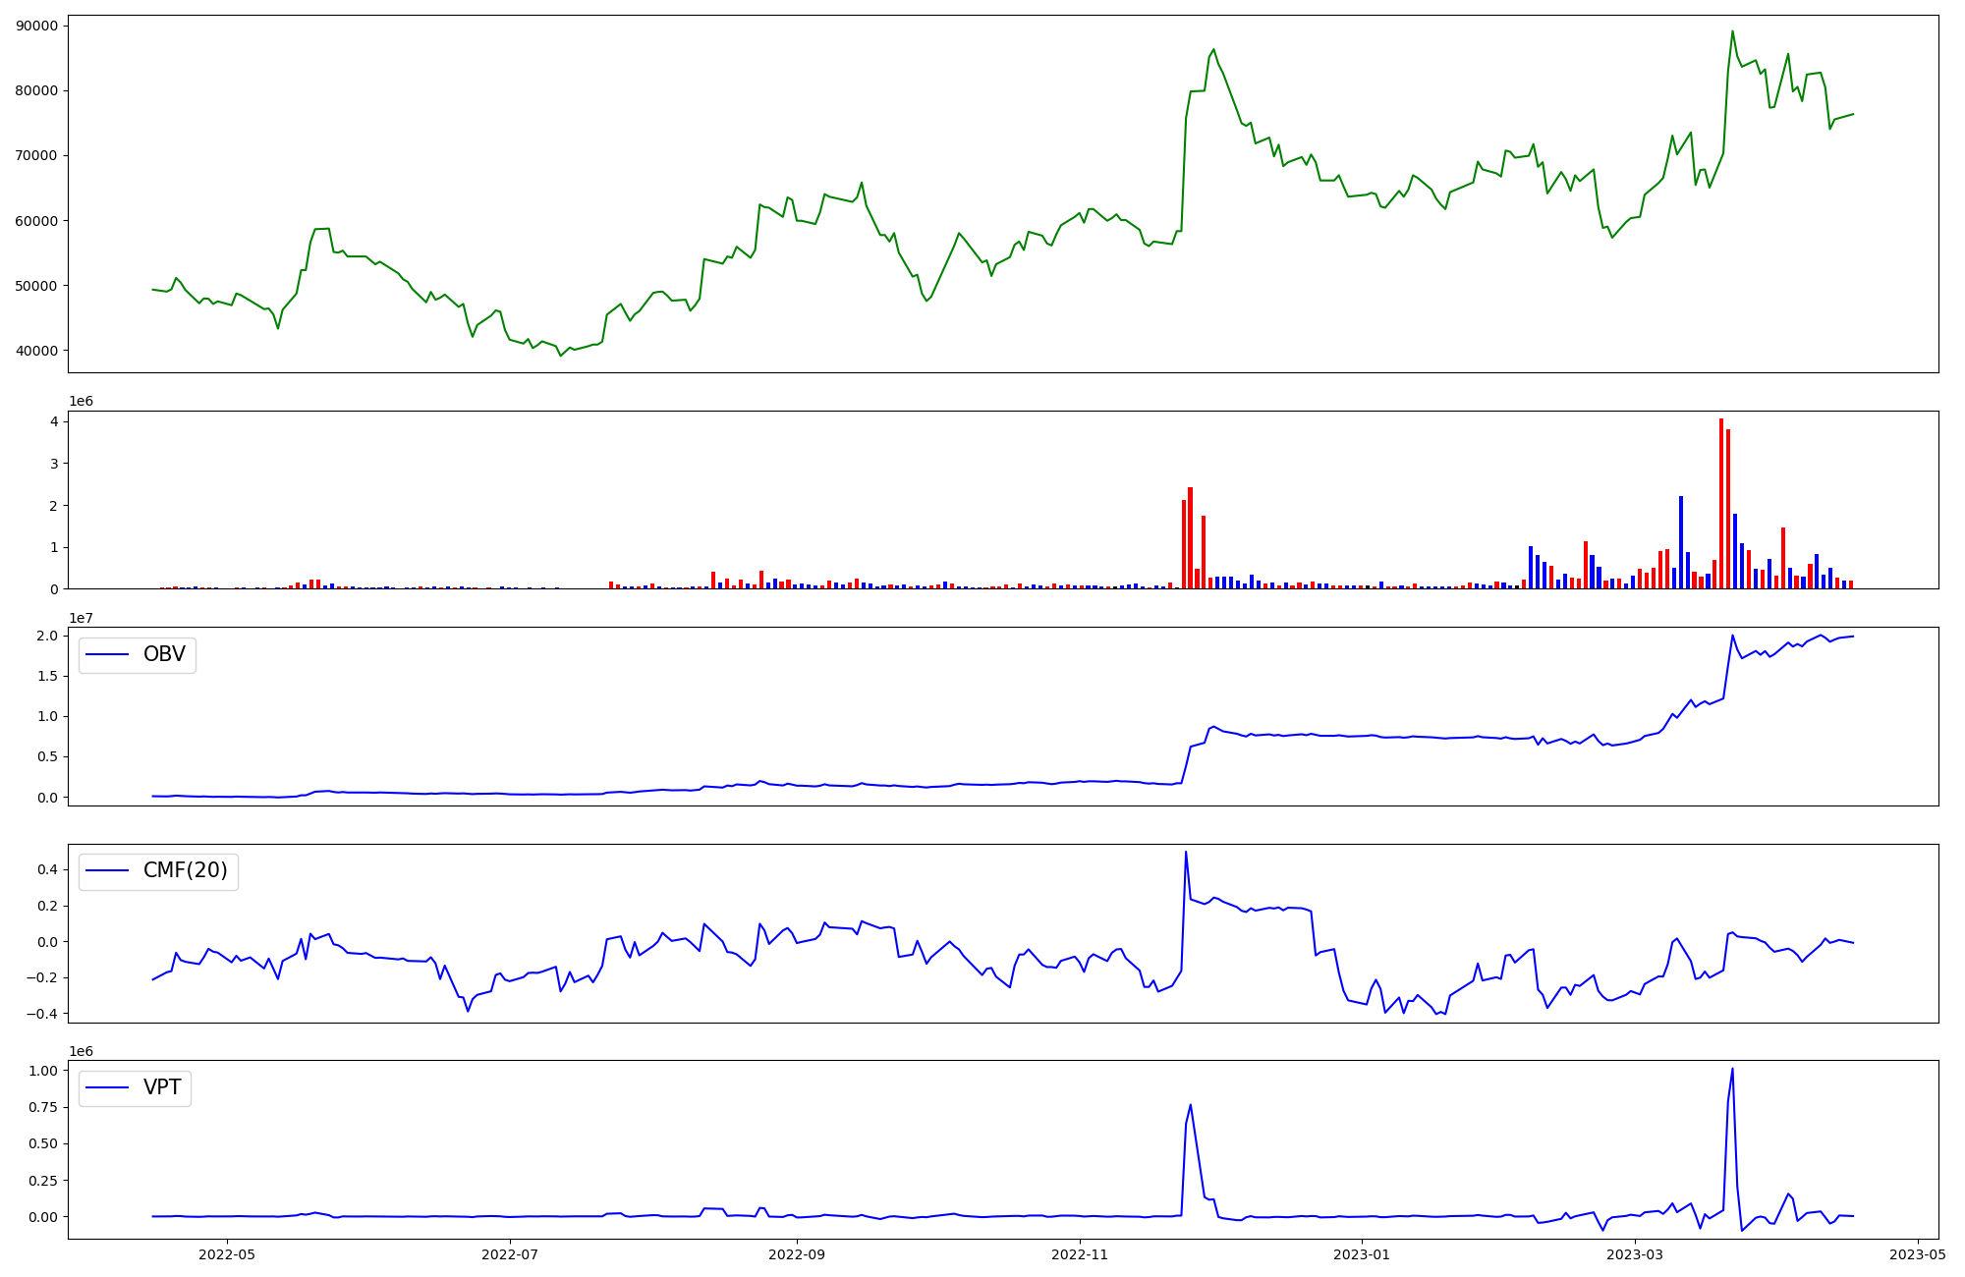Click the CMF(20) legend label
The height and width of the screenshot is (1277, 1965).
(185, 870)
